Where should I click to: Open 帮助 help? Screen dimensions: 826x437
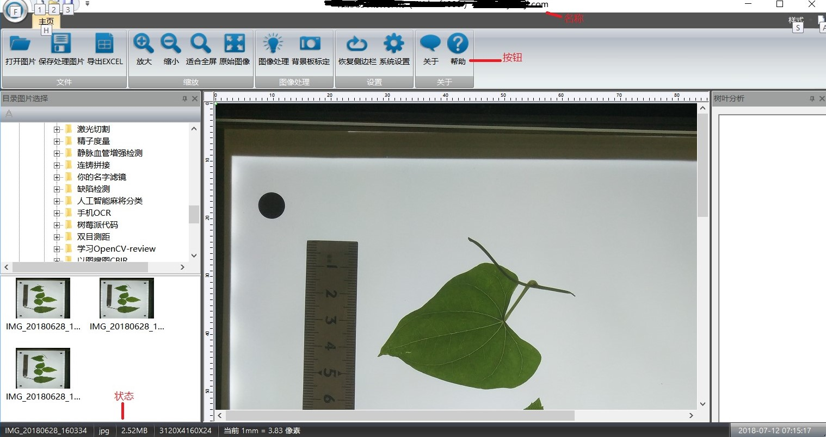(x=458, y=49)
